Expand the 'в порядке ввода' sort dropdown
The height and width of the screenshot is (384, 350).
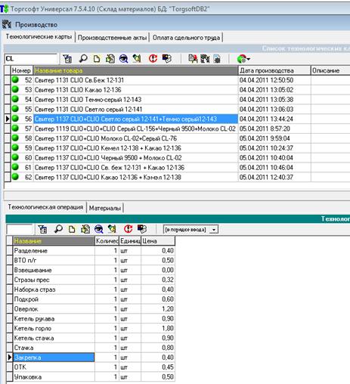click(214, 230)
